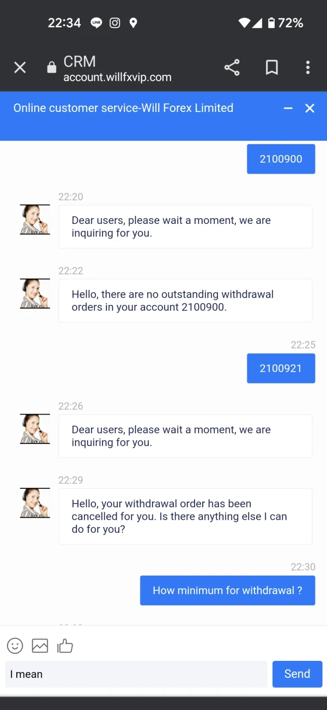Screen dimensions: 327x710
Task: Tap the agent avatar beside the cancelled-order message
Action: [x=35, y=503]
